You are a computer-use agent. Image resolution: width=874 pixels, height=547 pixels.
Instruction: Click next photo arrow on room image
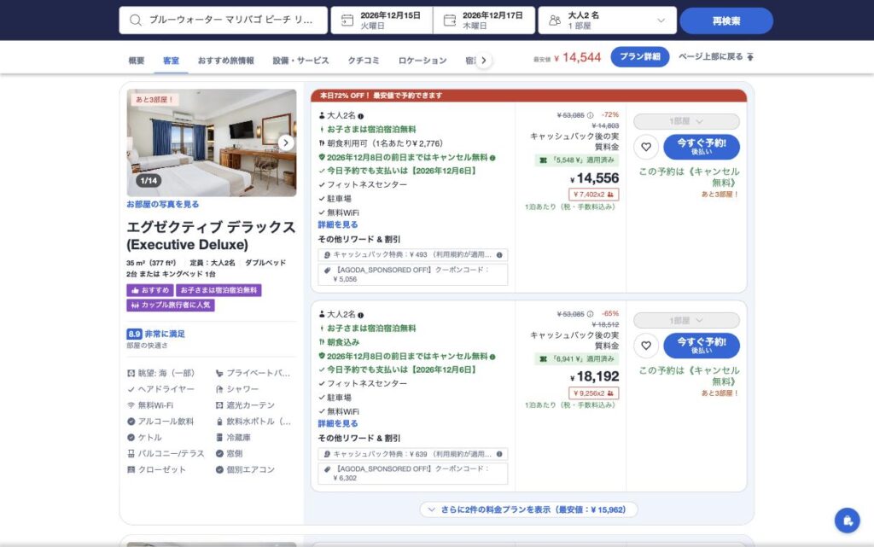tap(286, 143)
